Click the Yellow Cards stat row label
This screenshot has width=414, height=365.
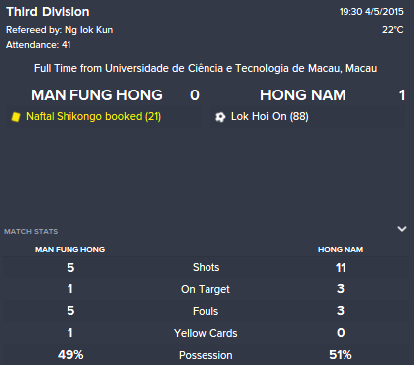point(206,333)
